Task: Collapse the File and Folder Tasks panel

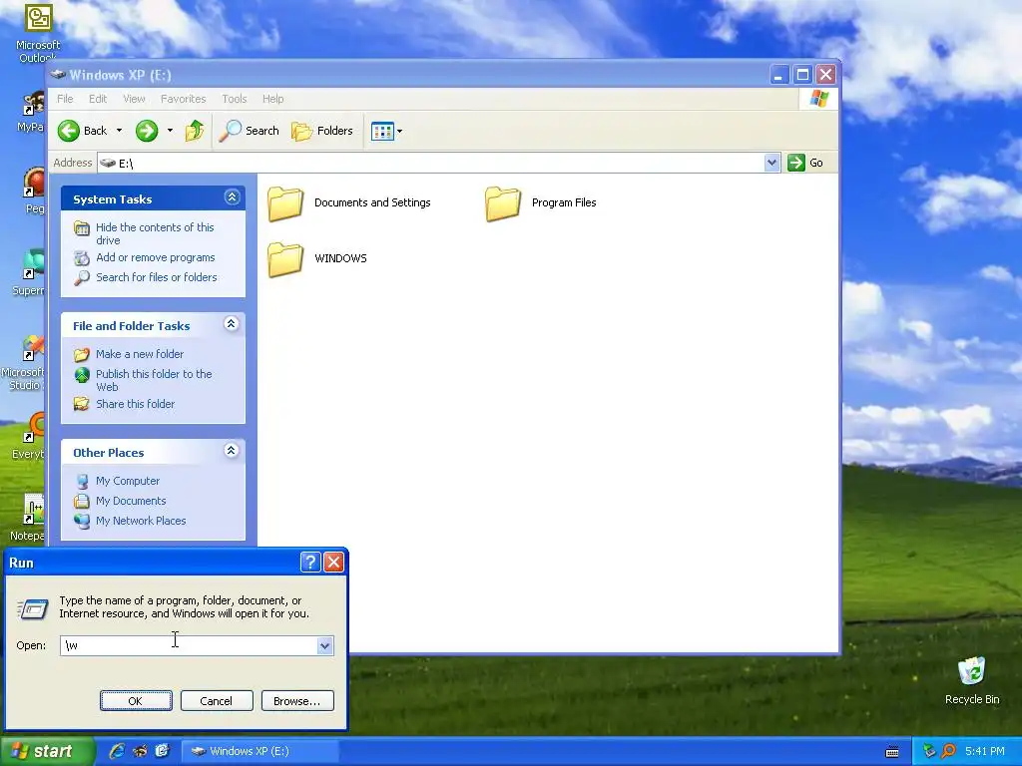Action: (x=232, y=324)
